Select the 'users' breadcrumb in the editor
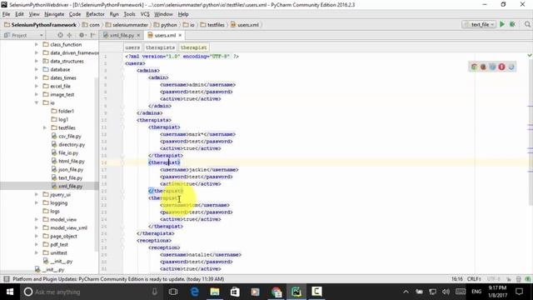This screenshot has height=300, width=533. 132,47
